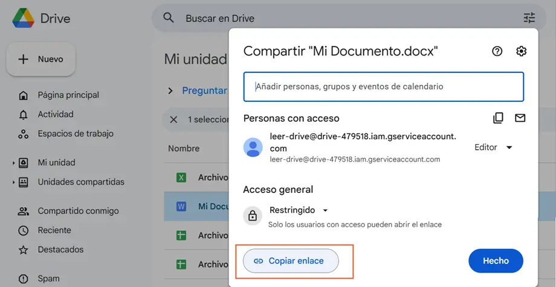The image size is (556, 287).
Task: Focus the Buscar en Drive search field
Action: (x=349, y=18)
